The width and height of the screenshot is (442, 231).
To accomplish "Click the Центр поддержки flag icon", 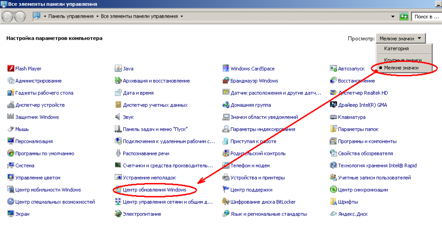I will coord(226,190).
